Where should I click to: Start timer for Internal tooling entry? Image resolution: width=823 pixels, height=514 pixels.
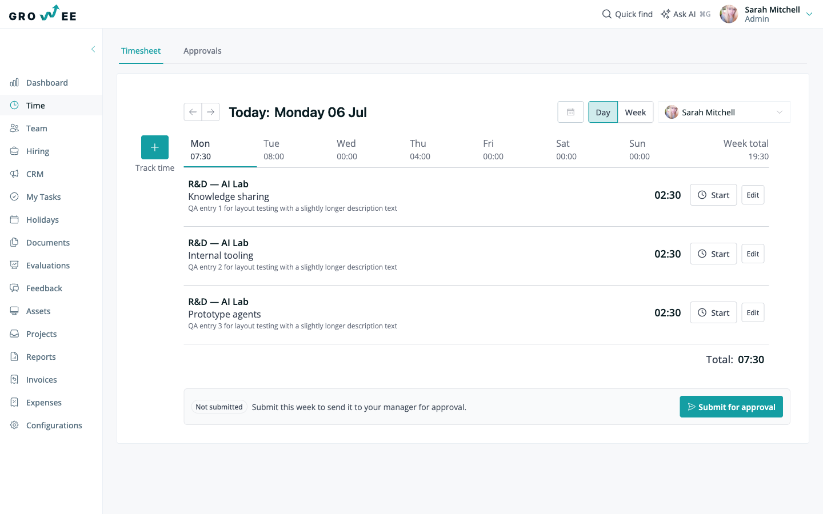tap(713, 254)
